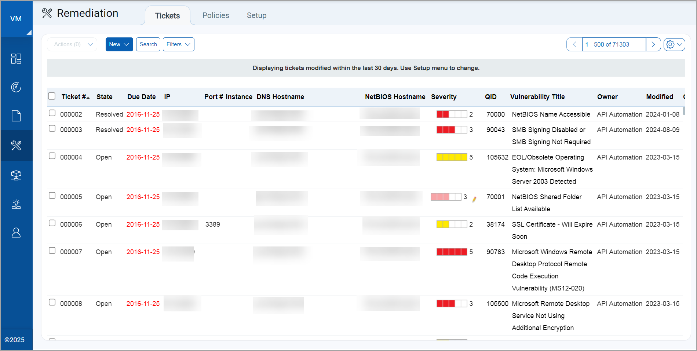Viewport: 697px width, 351px height.
Task: Toggle the select-all checkbox in header
Action: pos(52,96)
